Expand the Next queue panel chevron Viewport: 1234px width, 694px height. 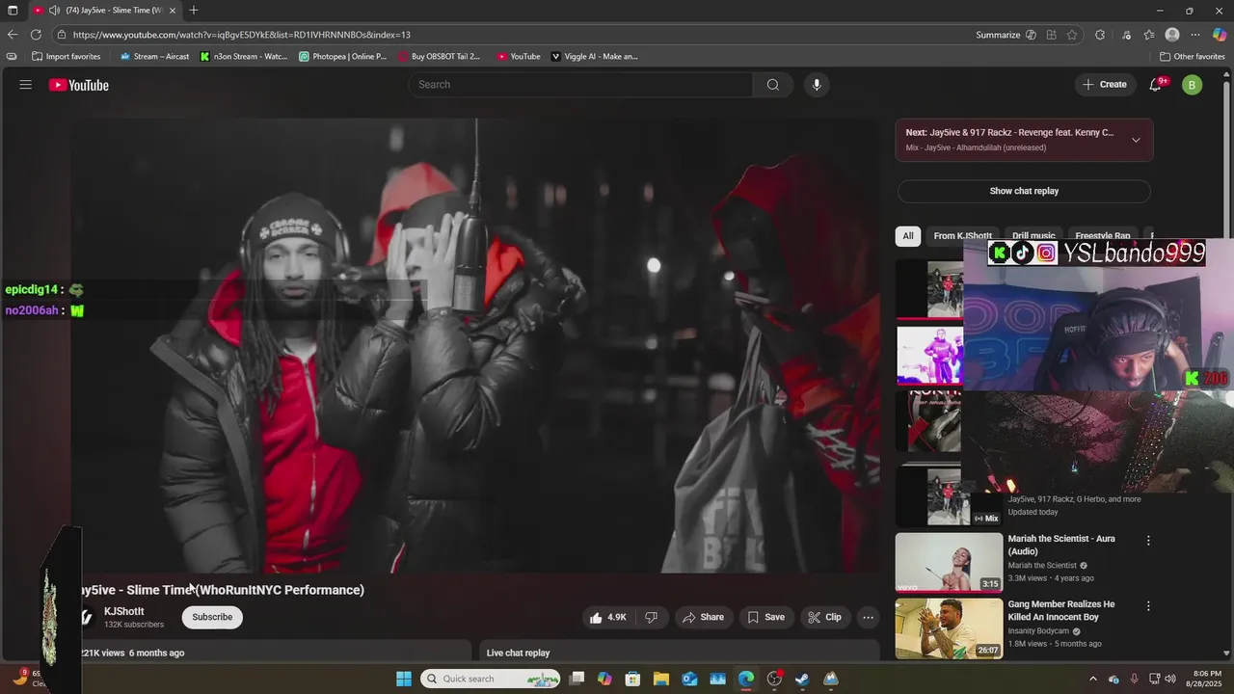1136,140
